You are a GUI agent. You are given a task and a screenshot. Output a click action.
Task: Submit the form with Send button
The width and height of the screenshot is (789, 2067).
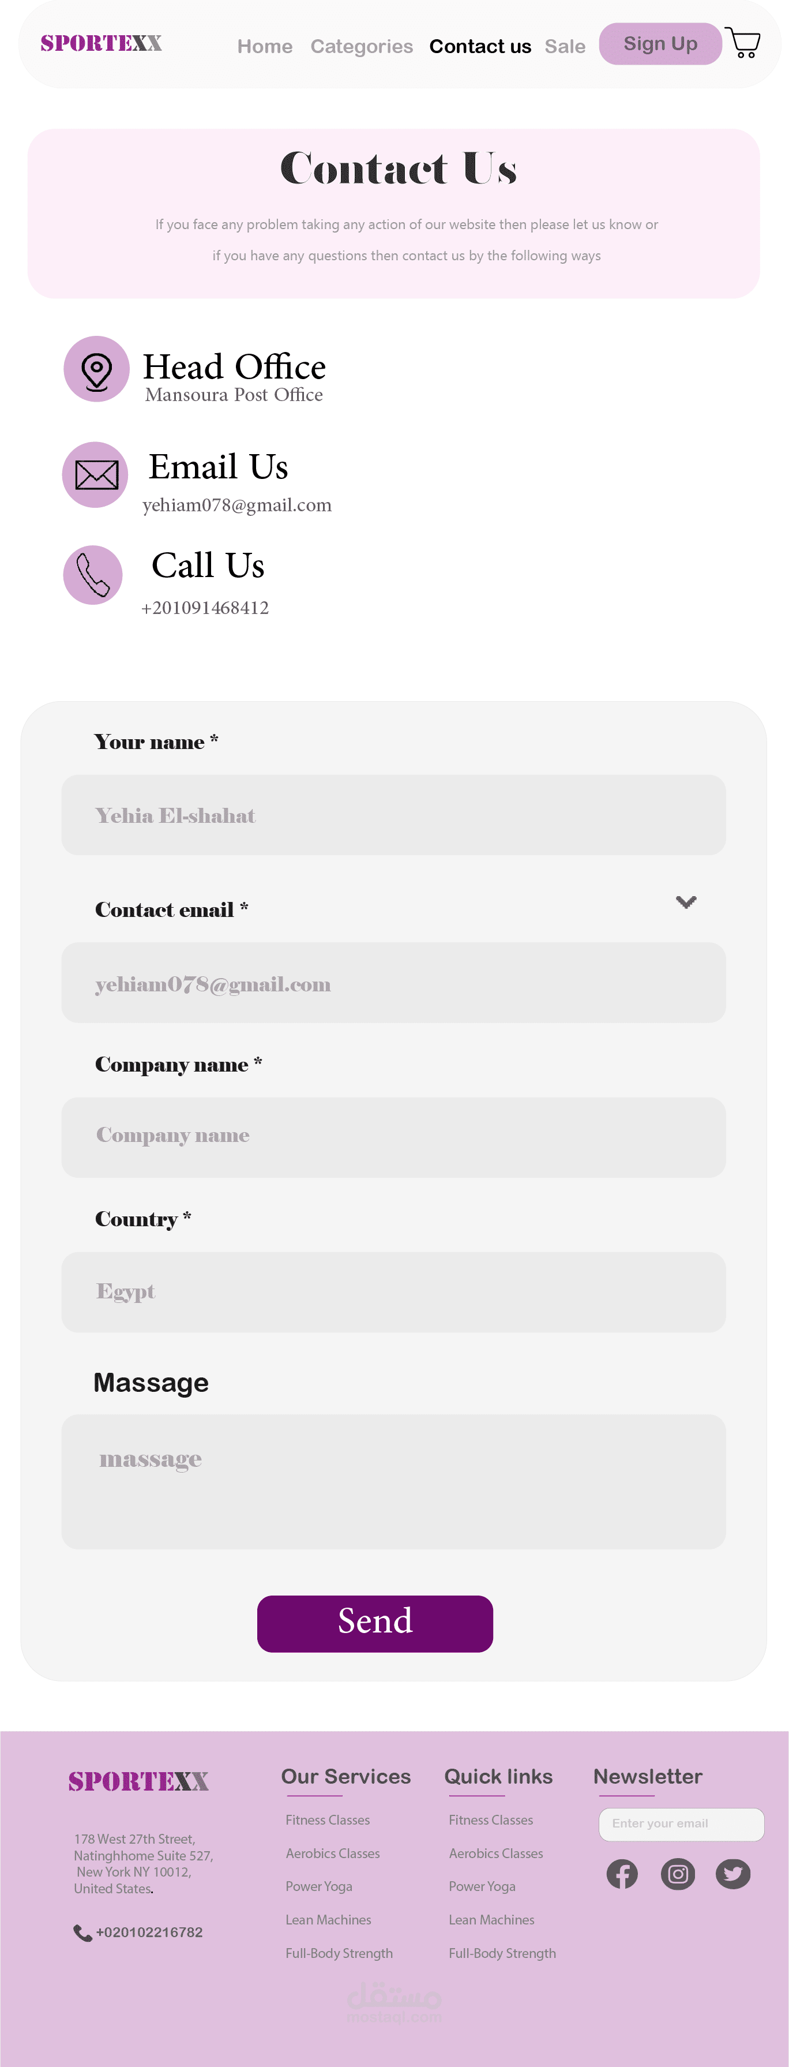[x=374, y=1623]
